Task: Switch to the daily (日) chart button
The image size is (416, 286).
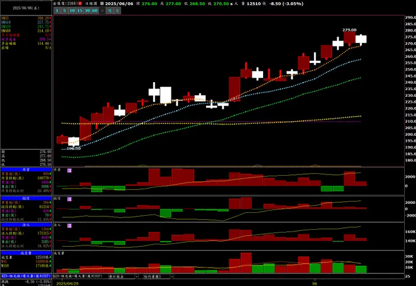Action: tap(102, 11)
